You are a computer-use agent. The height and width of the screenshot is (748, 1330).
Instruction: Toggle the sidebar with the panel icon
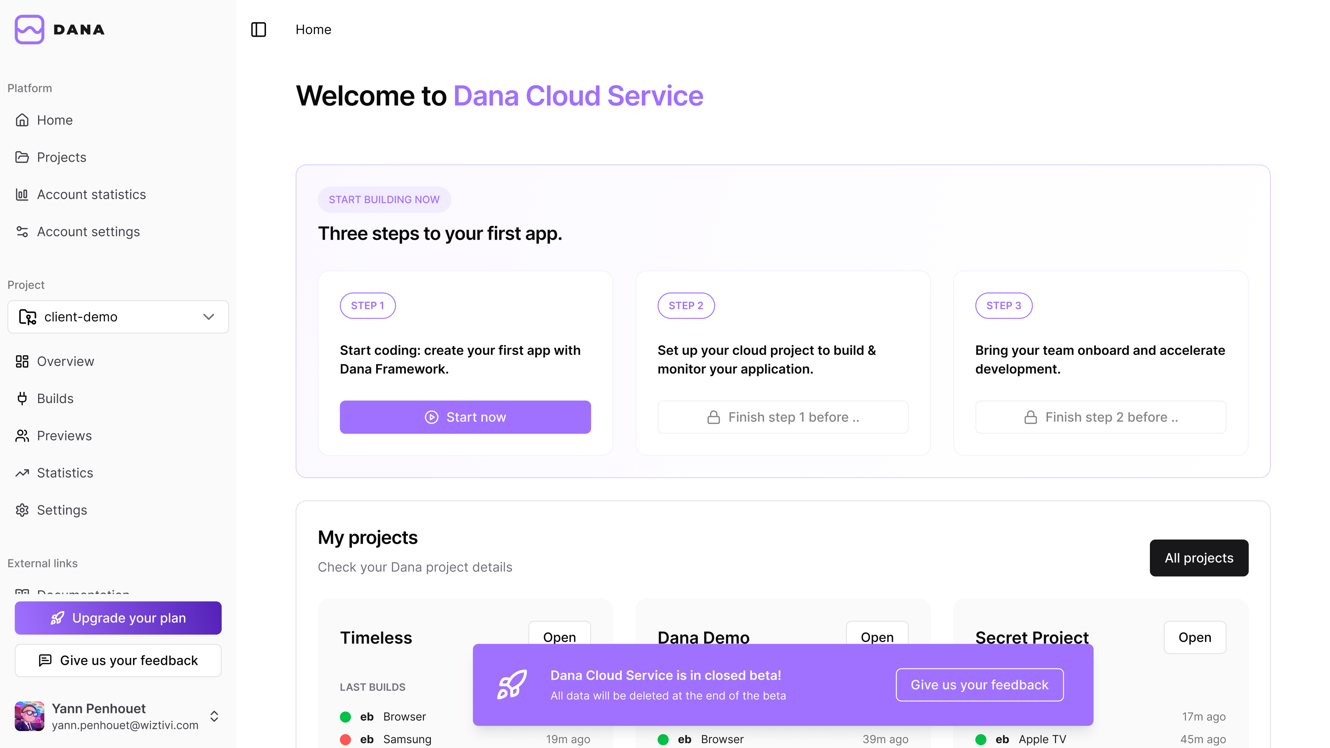pos(259,29)
